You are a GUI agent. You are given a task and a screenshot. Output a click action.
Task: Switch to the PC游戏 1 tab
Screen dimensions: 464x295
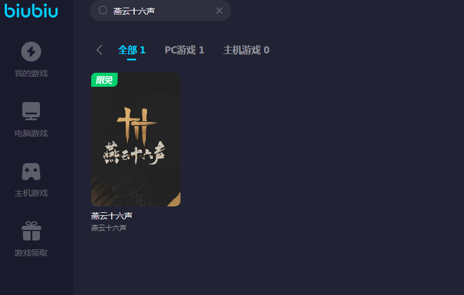point(184,50)
